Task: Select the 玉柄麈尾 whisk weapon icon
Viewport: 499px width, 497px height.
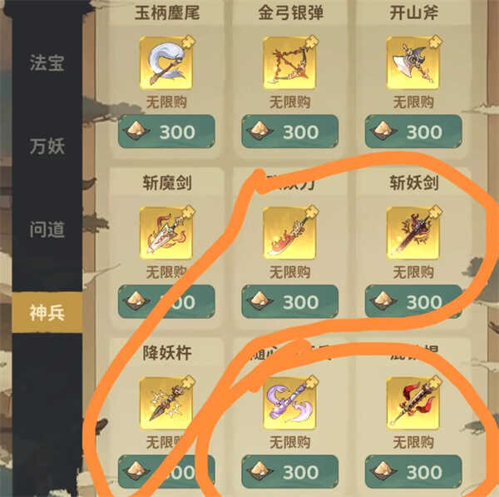Action: coord(166,62)
